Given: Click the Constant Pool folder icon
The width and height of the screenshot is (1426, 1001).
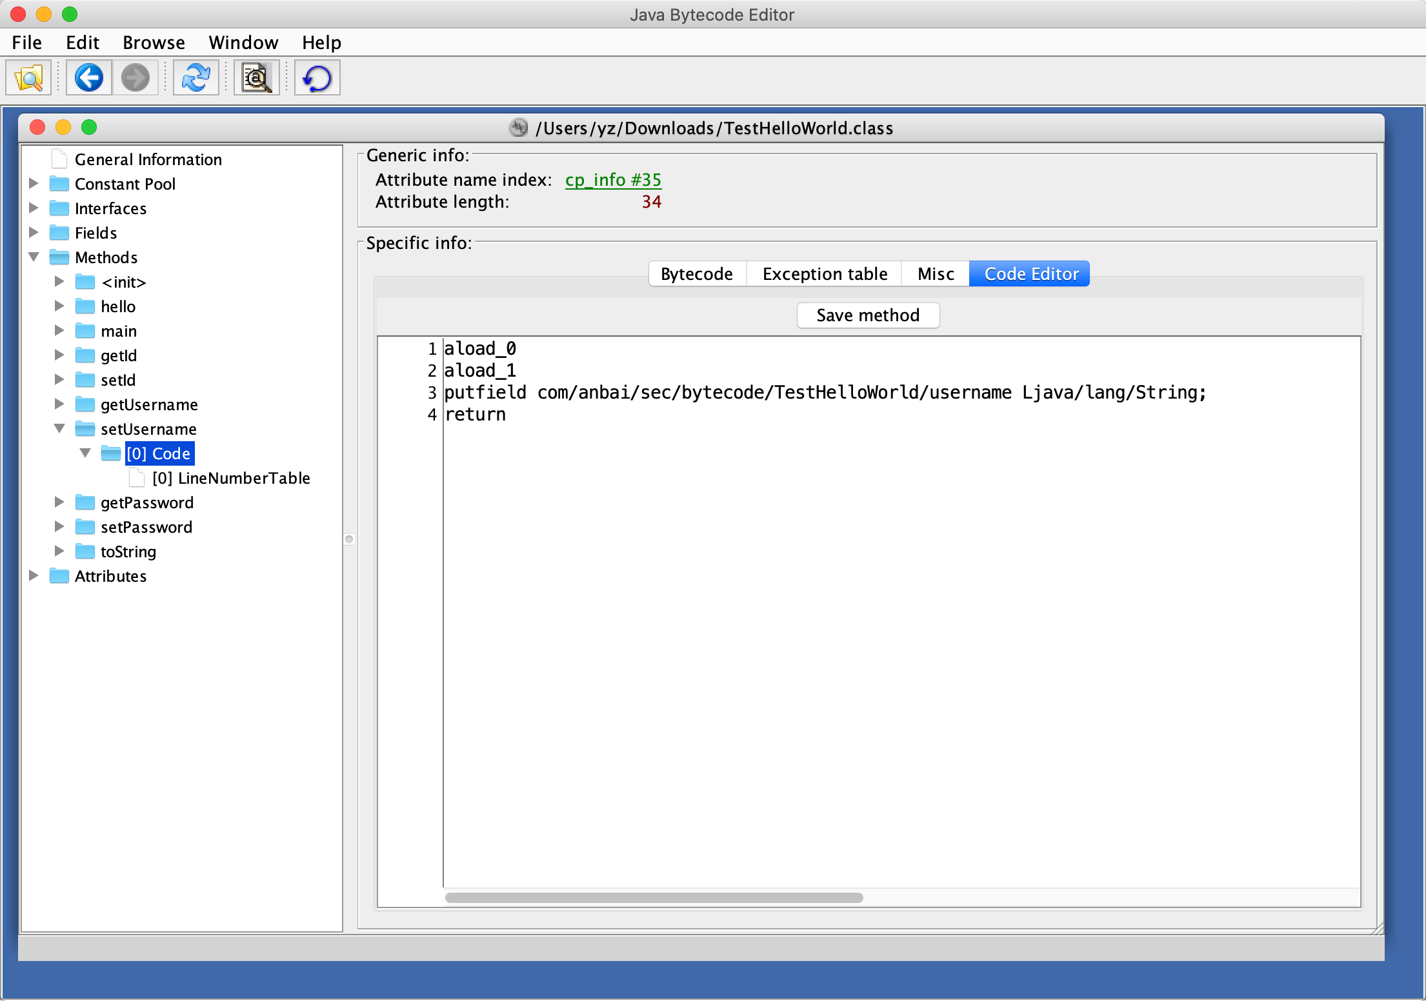Looking at the screenshot, I should [59, 184].
